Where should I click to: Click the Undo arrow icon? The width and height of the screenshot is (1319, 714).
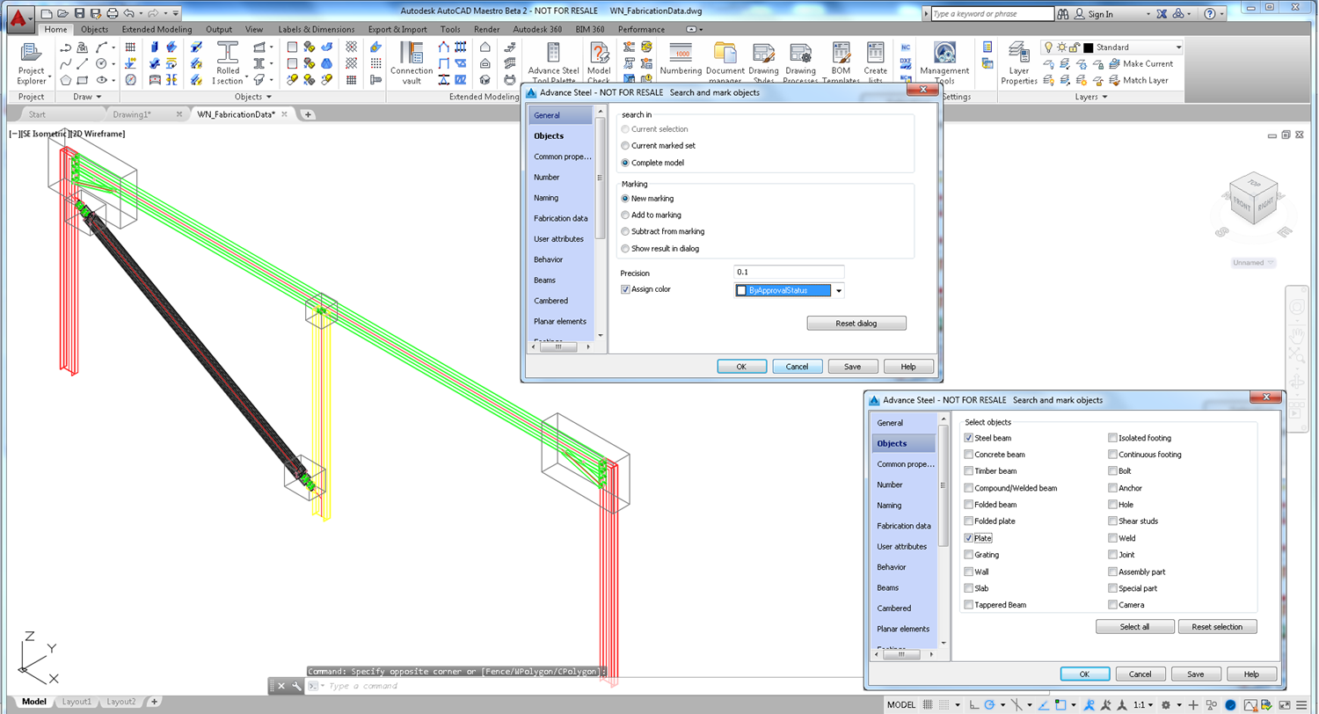(129, 13)
